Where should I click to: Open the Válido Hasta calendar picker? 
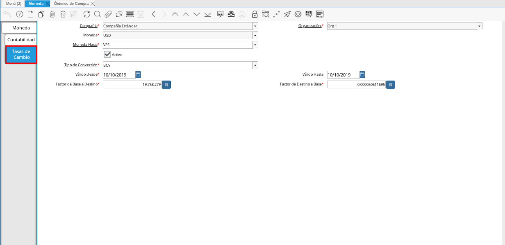tap(362, 74)
